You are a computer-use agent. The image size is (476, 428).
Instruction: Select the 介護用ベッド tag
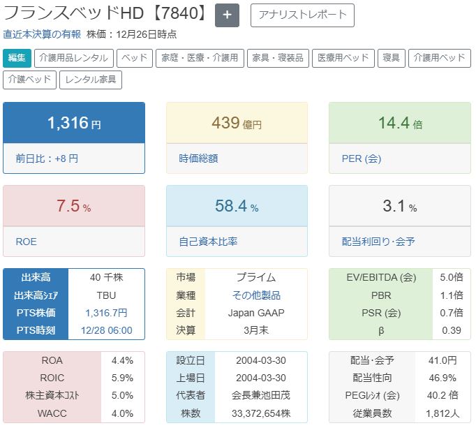click(439, 58)
